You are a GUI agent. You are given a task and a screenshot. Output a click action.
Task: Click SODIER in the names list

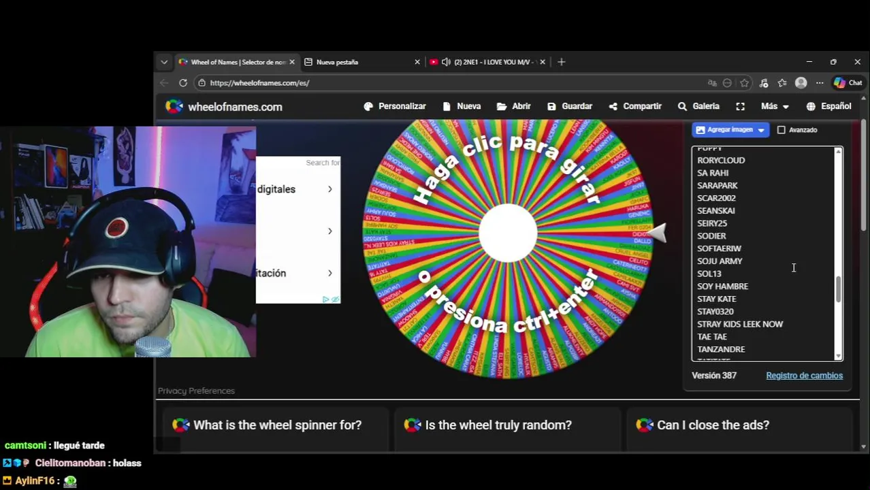[711, 235]
